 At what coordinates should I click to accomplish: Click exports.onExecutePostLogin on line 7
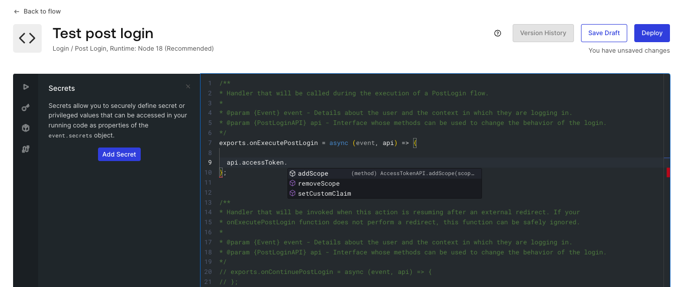[268, 143]
